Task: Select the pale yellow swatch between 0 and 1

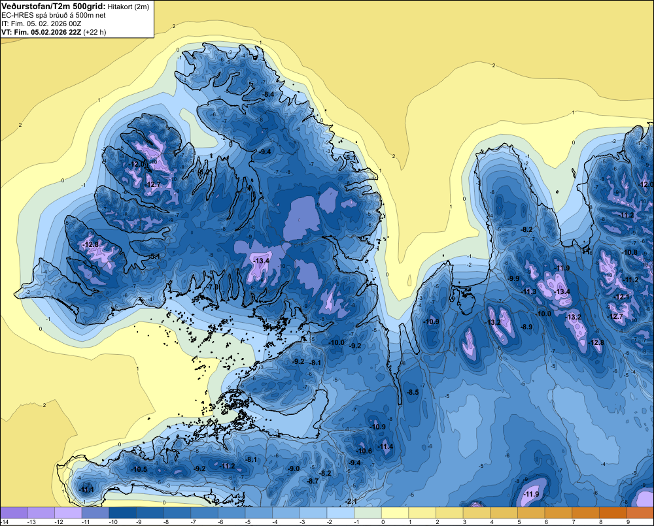Action: 396,513
